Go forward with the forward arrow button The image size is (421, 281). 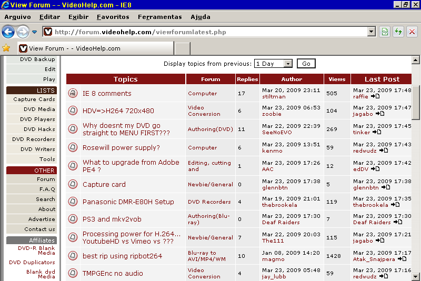point(23,32)
